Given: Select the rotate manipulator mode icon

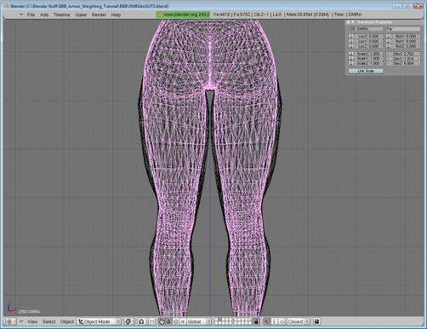Looking at the screenshot, I should (176, 321).
